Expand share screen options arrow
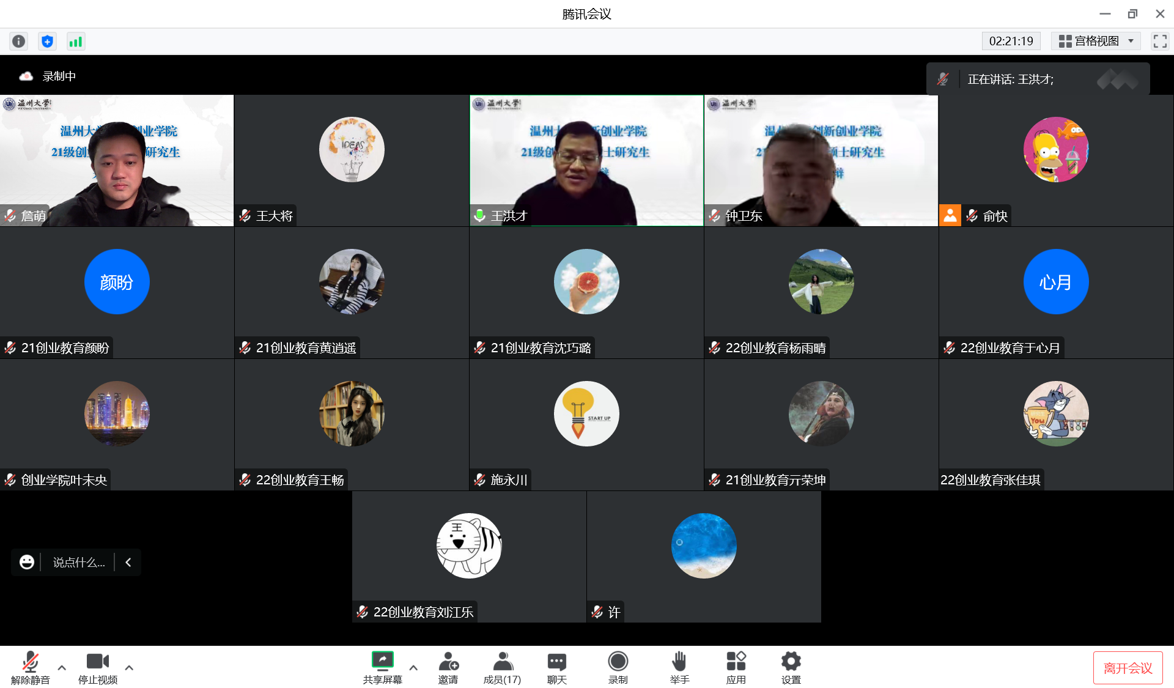The width and height of the screenshot is (1174, 688). (413, 668)
